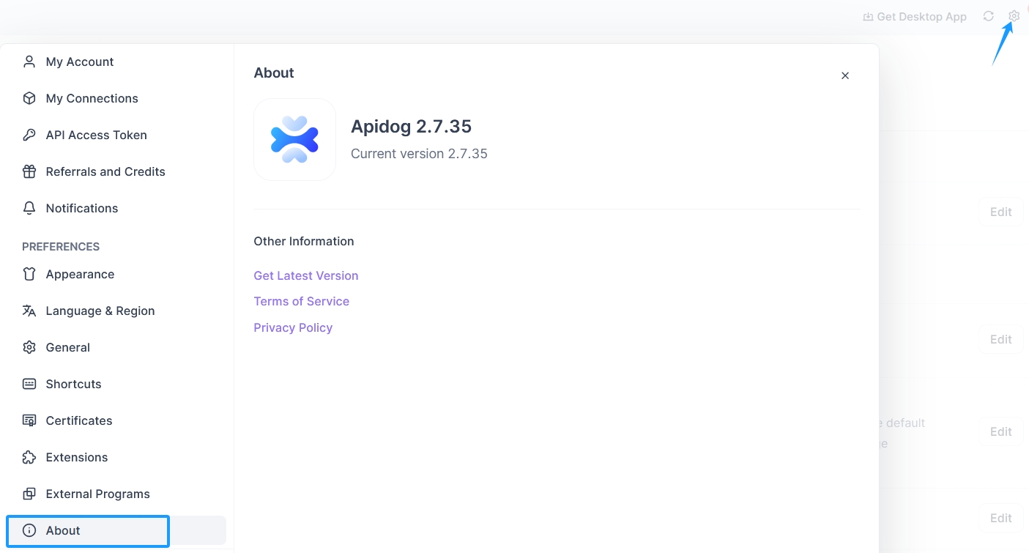The image size is (1029, 553).
Task: Open the Privacy Policy link
Action: pos(293,327)
